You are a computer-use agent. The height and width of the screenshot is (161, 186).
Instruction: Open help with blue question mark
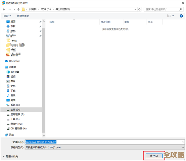181,16
